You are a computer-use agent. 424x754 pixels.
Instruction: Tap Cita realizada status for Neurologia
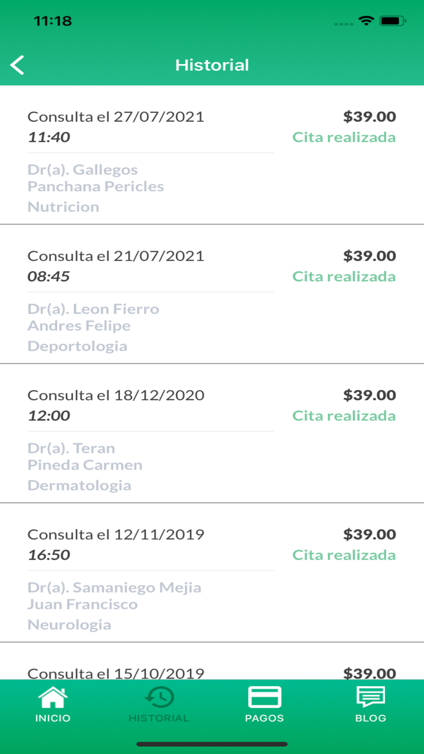344,555
